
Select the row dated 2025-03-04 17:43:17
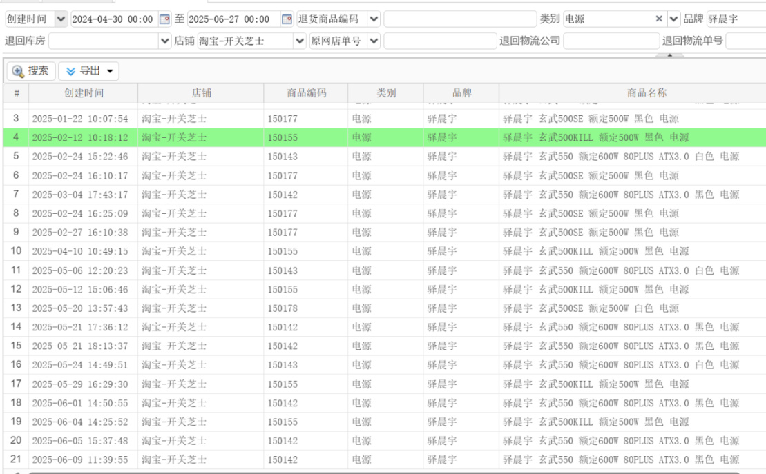tap(385, 195)
